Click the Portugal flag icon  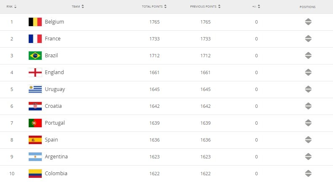coord(35,123)
